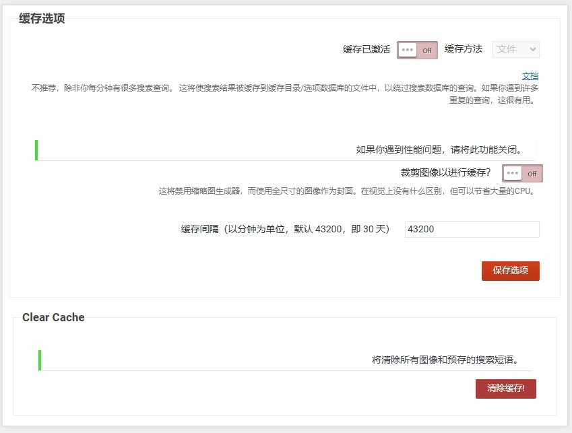Toggle the Off switch next to 缓存方法

point(416,49)
